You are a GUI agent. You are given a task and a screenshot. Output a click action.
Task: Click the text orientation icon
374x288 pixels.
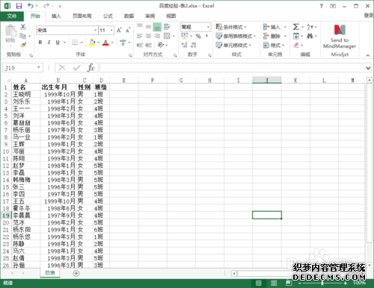(161, 45)
